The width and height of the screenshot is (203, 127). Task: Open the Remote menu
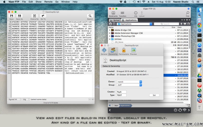pyautogui.click(x=48, y=2)
